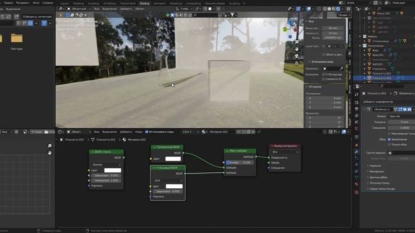
Task: Click the file browser filter funnel icon
Action: click(x=44, y=23)
